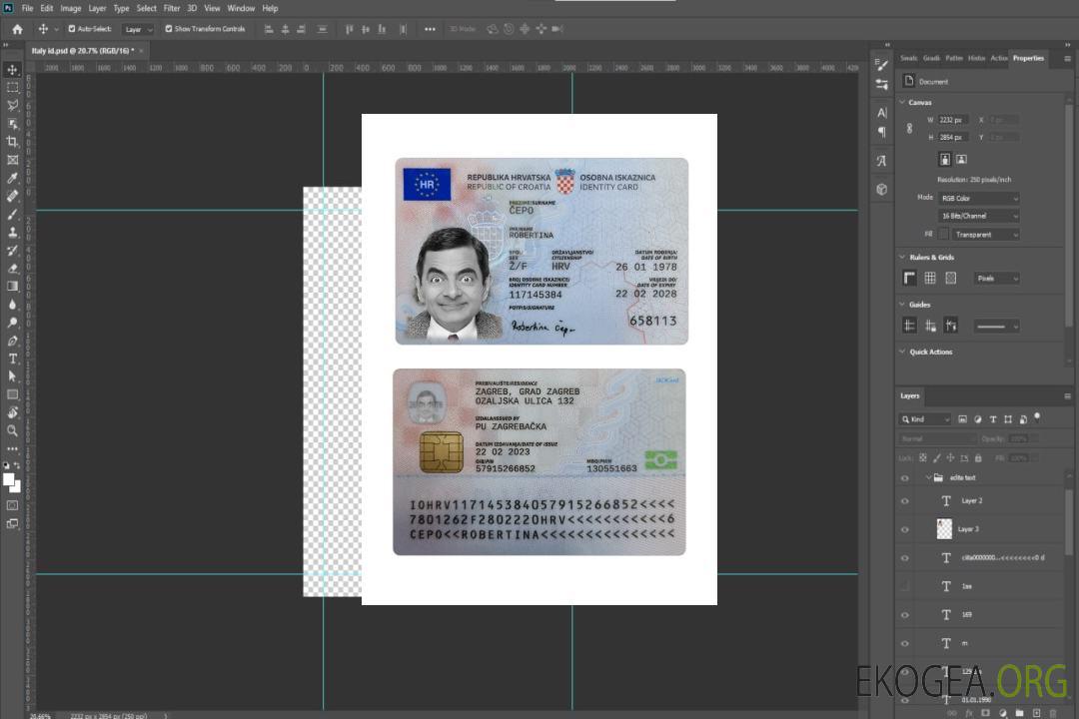Select the Eyedropper tool
1079x719 pixels.
(12, 178)
